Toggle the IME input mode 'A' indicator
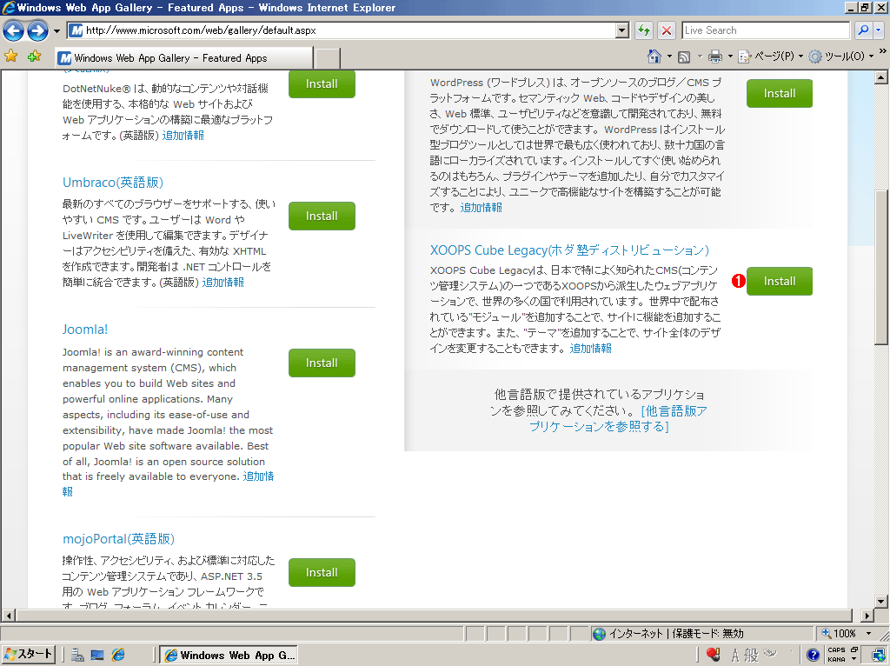 pos(735,656)
